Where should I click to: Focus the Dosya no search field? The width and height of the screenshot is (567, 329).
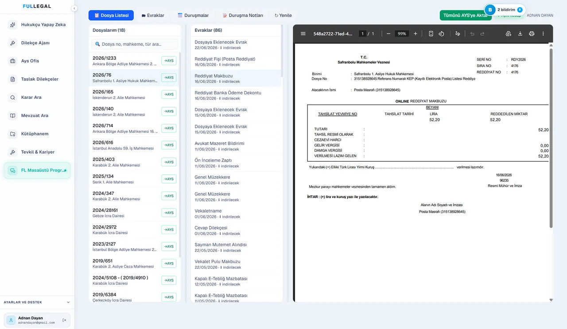pyautogui.click(x=135, y=44)
